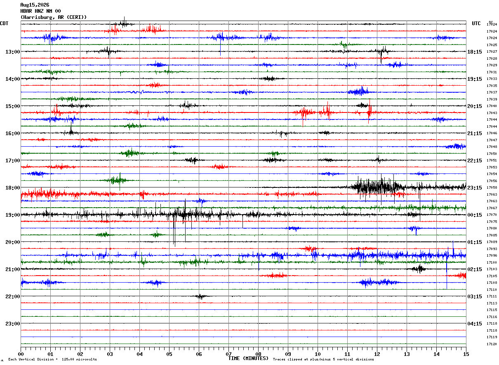Viewport: 499px width, 365px height.
Task: Select the 00:15 UTC time label
Action: pyautogui.click(x=475, y=215)
